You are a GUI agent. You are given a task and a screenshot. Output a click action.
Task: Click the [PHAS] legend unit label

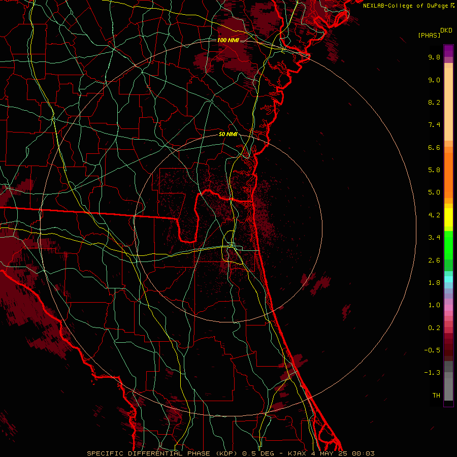click(x=429, y=35)
